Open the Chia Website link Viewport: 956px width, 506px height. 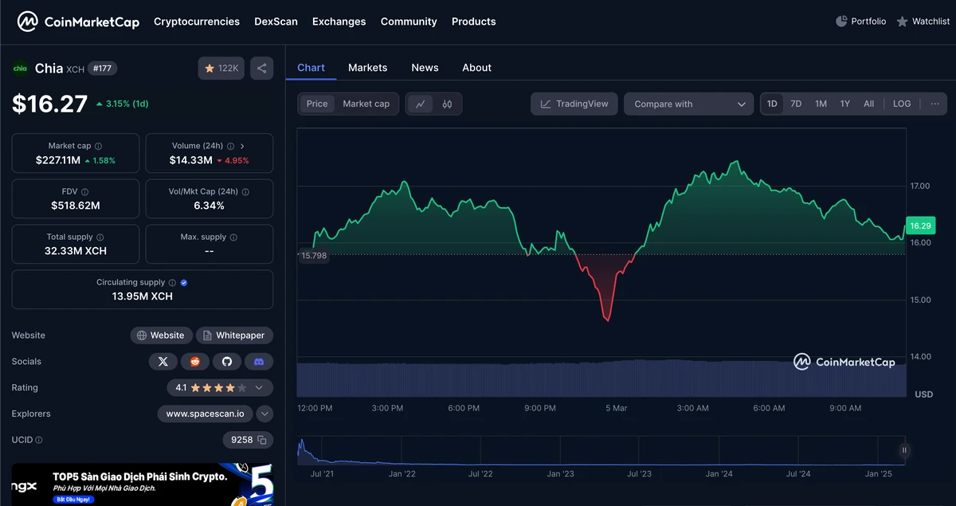tap(161, 335)
